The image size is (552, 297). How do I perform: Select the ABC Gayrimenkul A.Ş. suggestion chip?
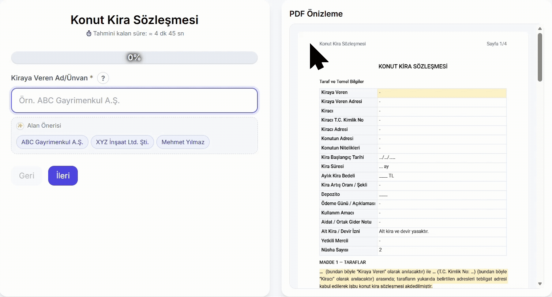click(x=52, y=142)
